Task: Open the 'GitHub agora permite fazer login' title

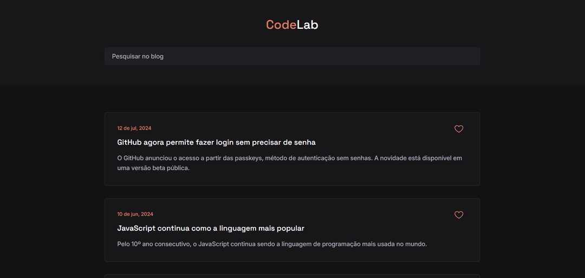Action: click(216, 143)
